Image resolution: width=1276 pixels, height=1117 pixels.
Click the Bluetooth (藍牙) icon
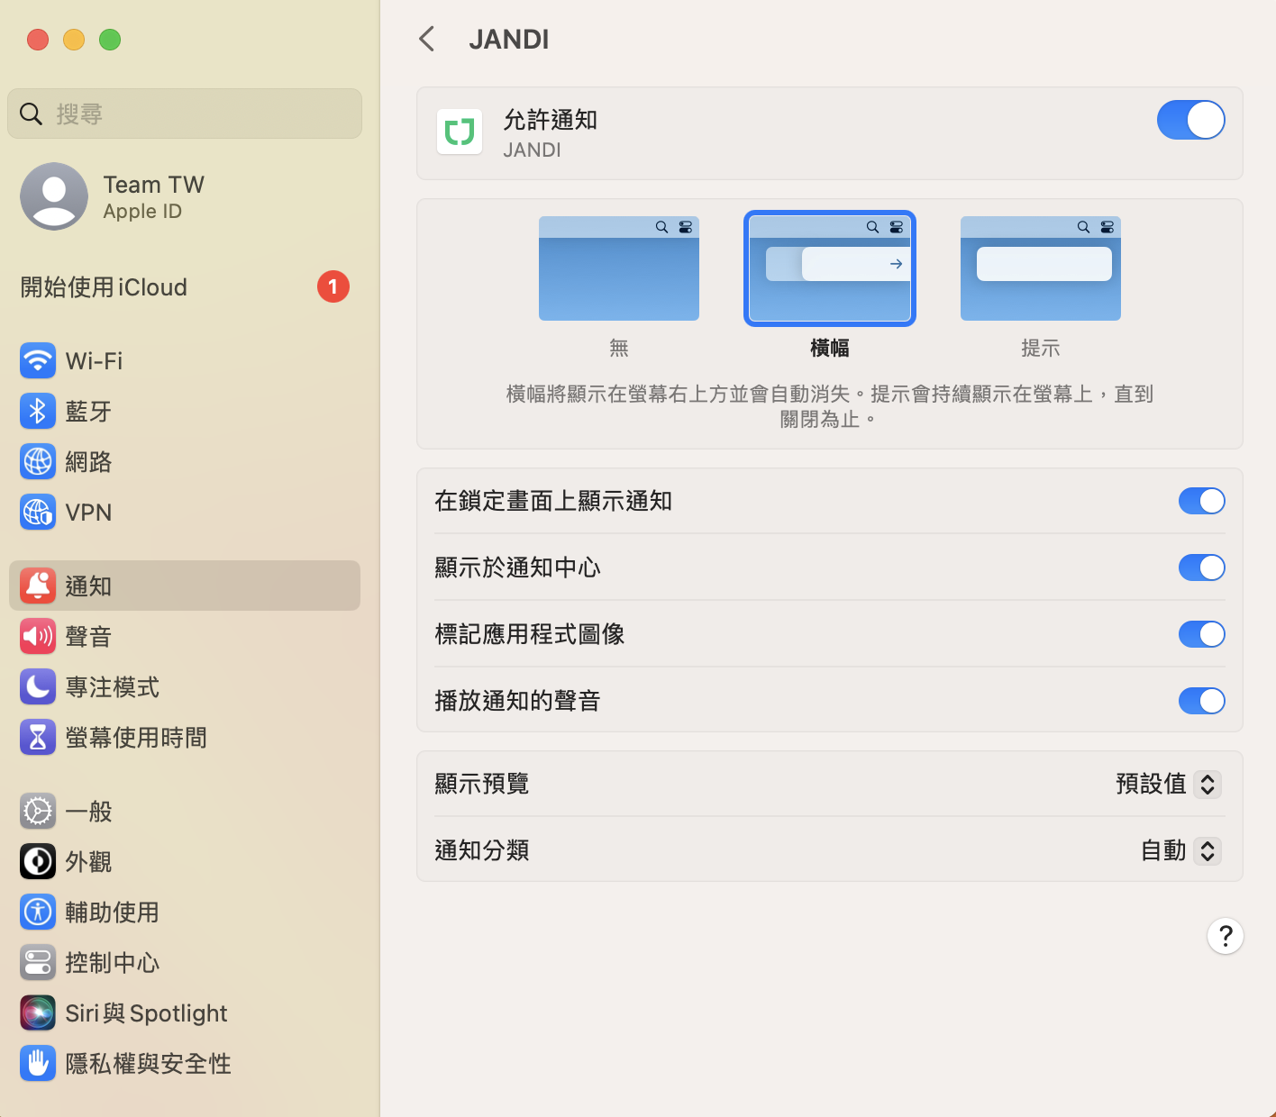38,412
